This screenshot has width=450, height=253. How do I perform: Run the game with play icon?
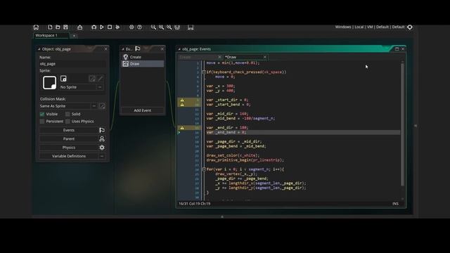point(101,27)
